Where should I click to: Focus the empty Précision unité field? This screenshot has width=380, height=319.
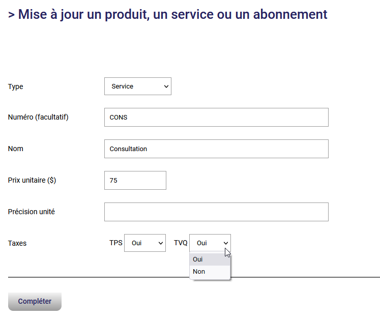coord(216,212)
